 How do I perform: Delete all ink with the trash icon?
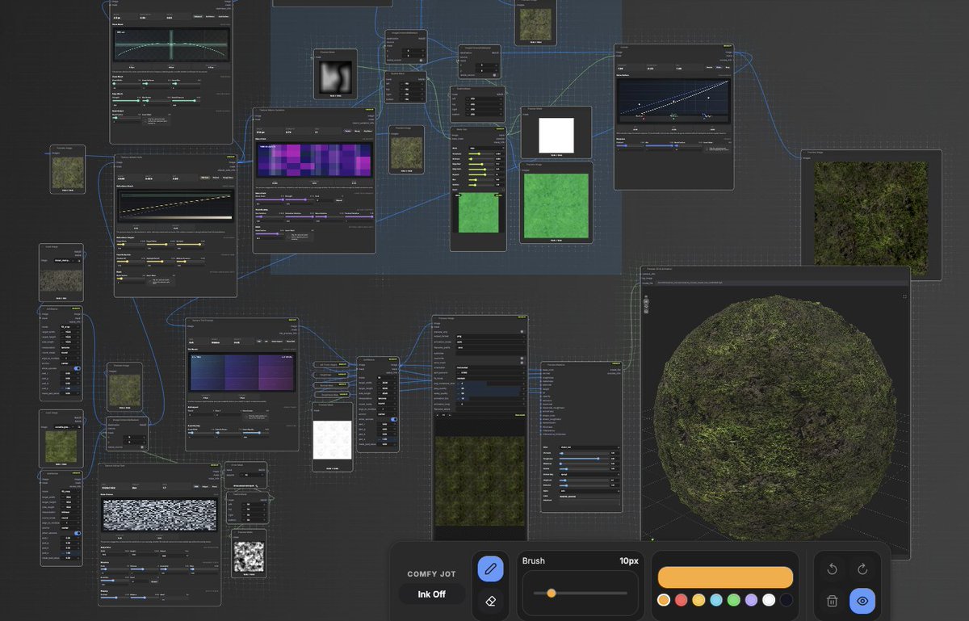(x=832, y=601)
